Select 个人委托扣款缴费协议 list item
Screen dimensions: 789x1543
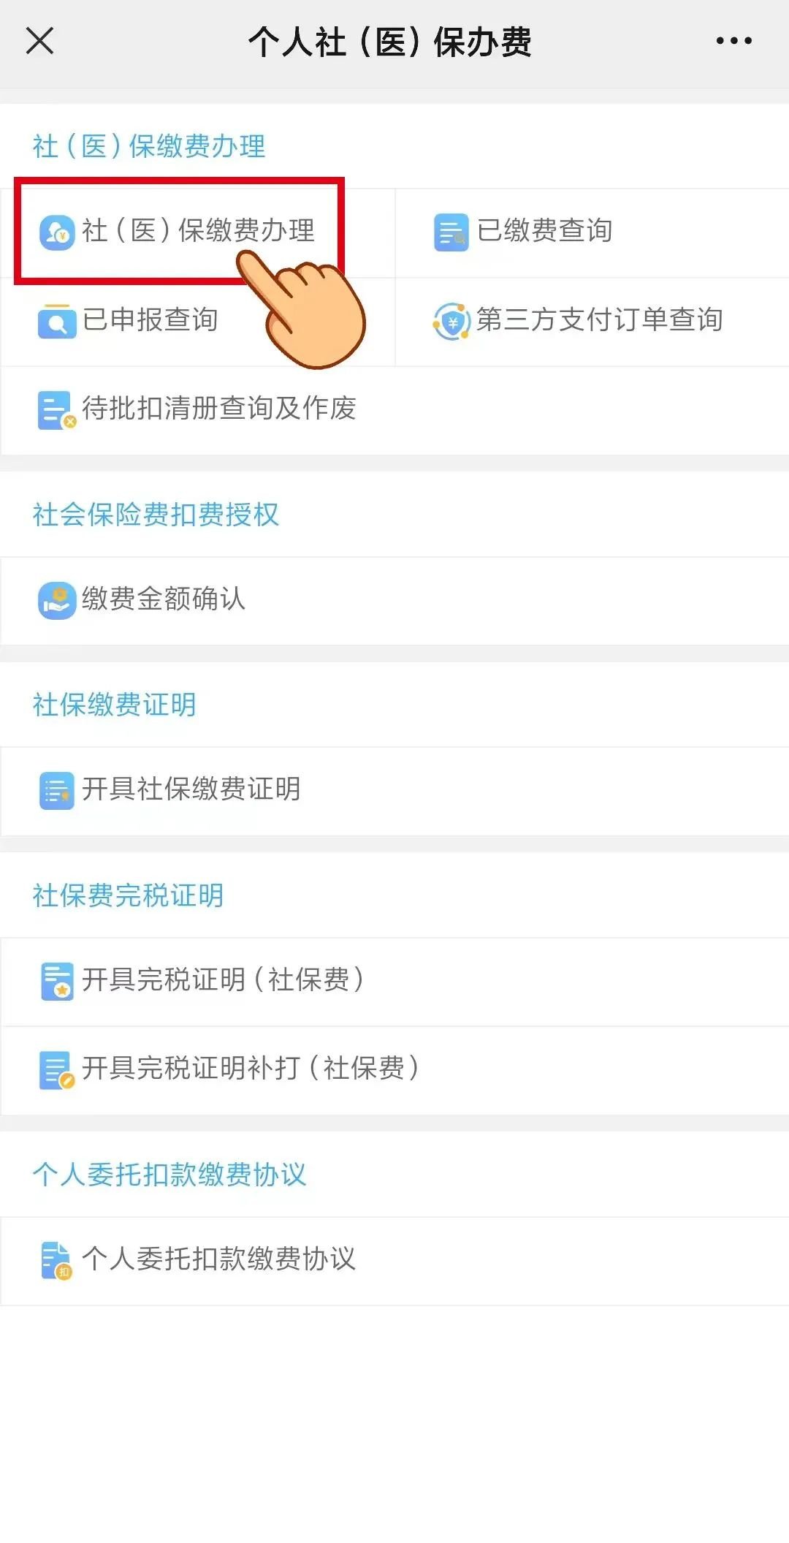tap(219, 1259)
